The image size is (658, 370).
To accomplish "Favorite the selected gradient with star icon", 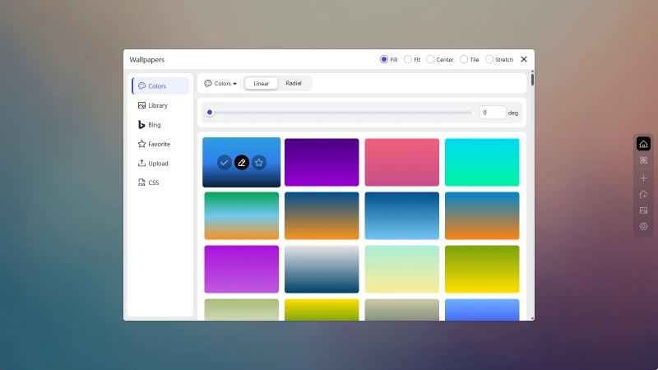I will (x=259, y=162).
